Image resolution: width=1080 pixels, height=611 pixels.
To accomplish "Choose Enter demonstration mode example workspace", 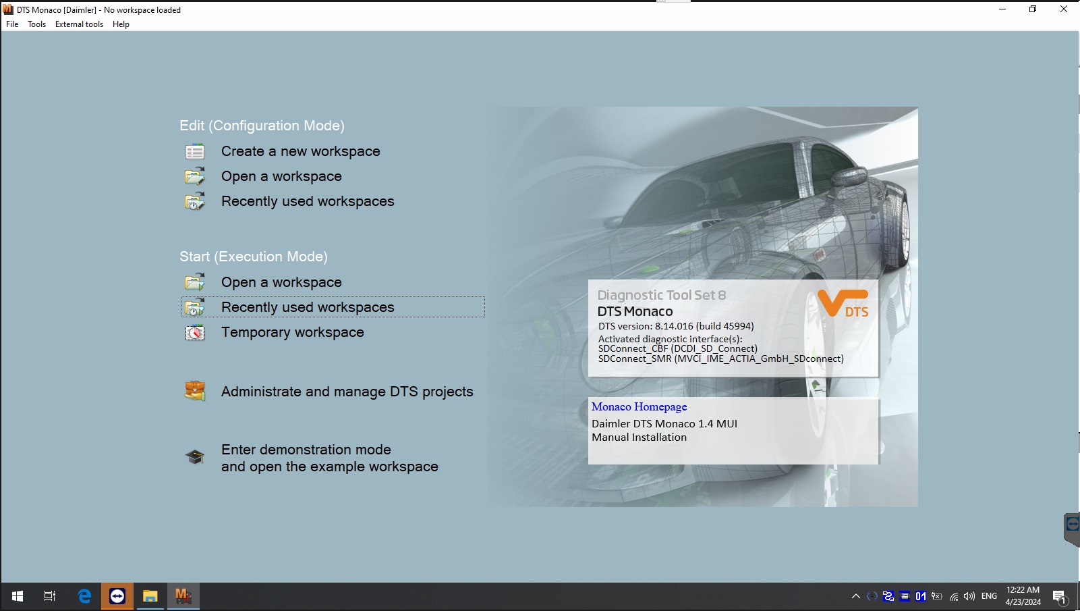I will pos(330,458).
